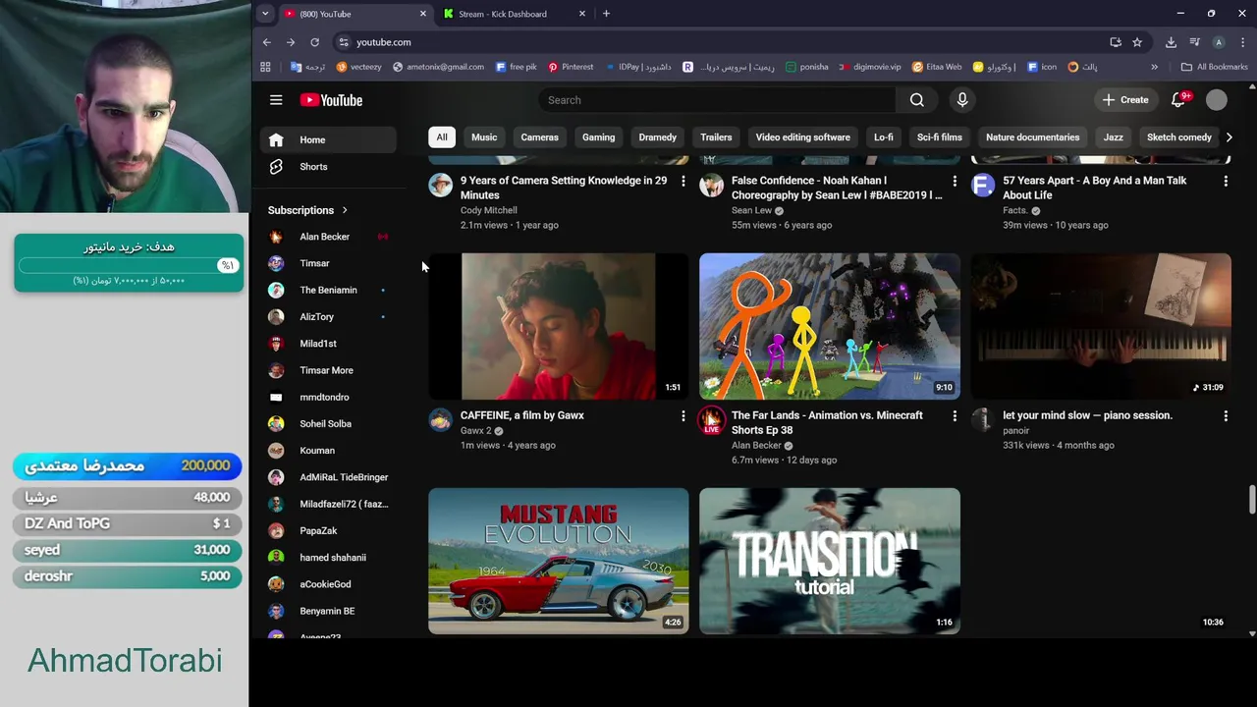Viewport: 1257px width, 707px height.
Task: Go back using browser back arrow
Action: point(267,42)
